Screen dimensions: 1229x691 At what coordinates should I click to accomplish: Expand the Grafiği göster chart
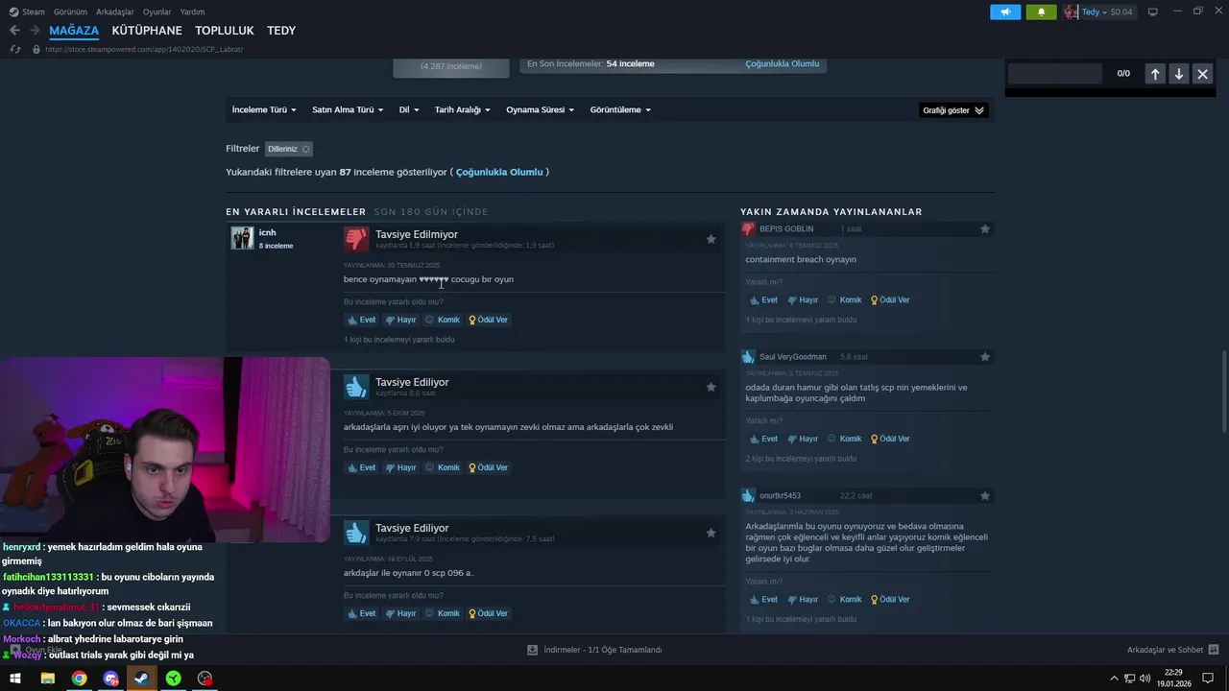click(953, 110)
